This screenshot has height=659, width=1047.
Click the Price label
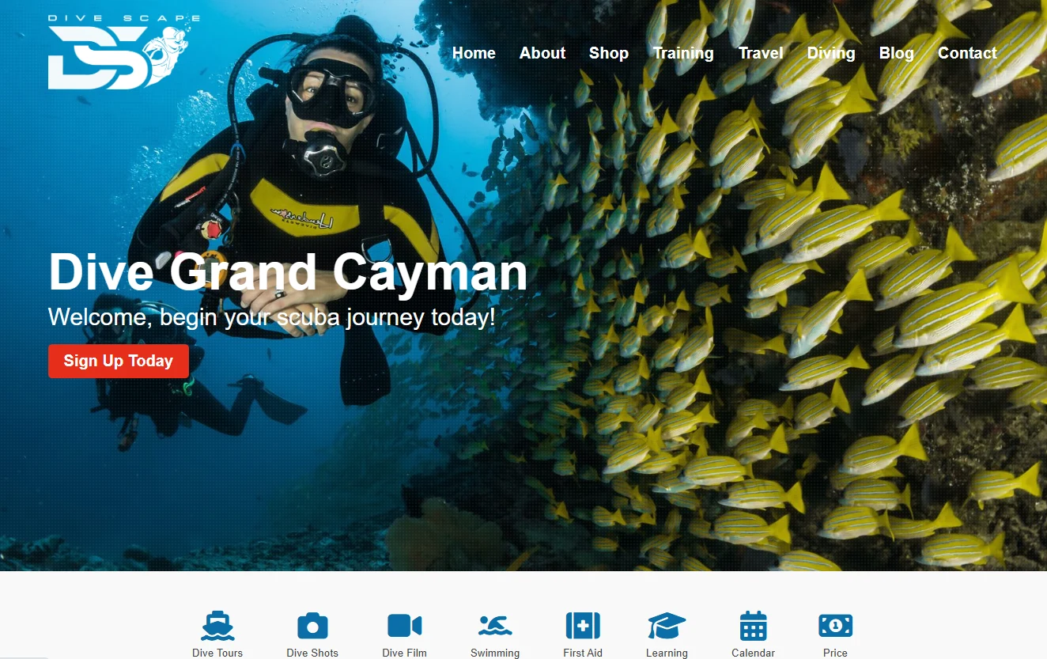[835, 653]
